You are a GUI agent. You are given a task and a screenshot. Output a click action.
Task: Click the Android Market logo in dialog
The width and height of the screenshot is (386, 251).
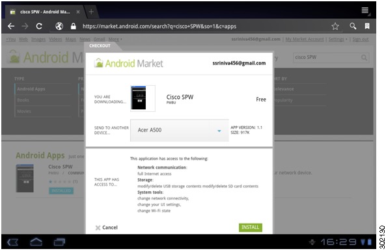click(128, 64)
